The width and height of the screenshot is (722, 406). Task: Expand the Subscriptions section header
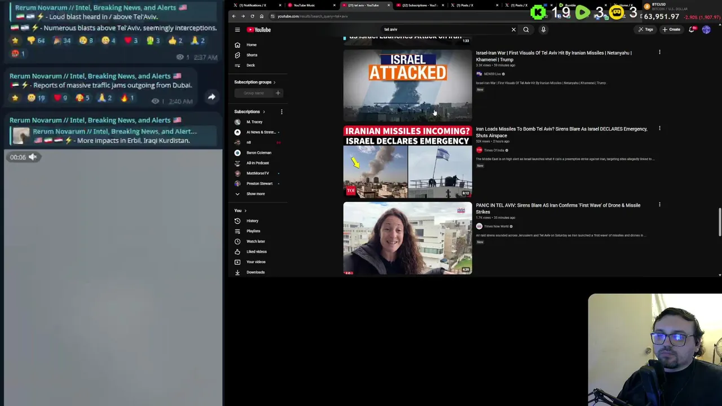tap(249, 112)
